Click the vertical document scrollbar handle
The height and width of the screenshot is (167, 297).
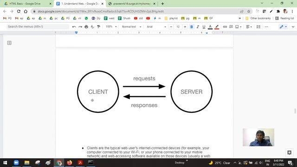click(295, 111)
